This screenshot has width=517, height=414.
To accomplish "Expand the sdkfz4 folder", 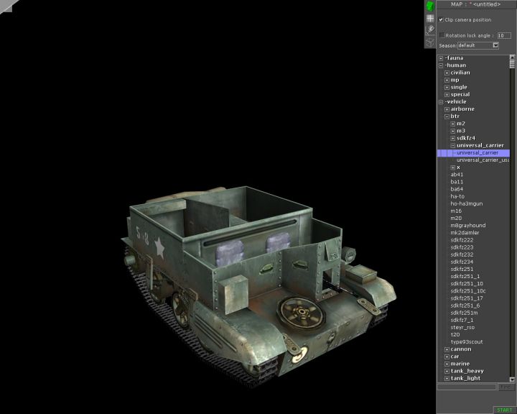I will click(453, 138).
